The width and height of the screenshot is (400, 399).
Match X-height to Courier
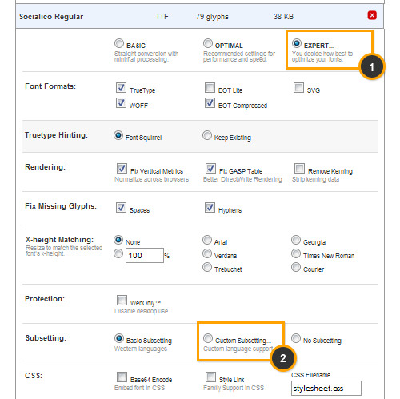click(296, 267)
